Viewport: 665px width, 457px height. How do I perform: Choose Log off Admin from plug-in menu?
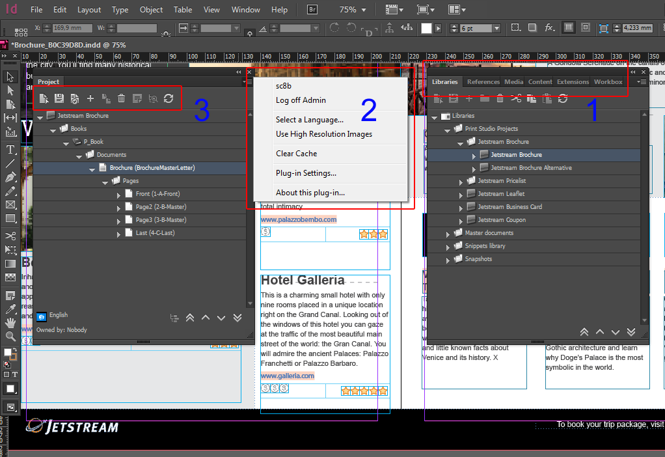click(301, 100)
